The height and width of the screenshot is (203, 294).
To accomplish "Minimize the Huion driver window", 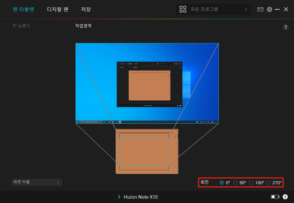I will coord(277,9).
